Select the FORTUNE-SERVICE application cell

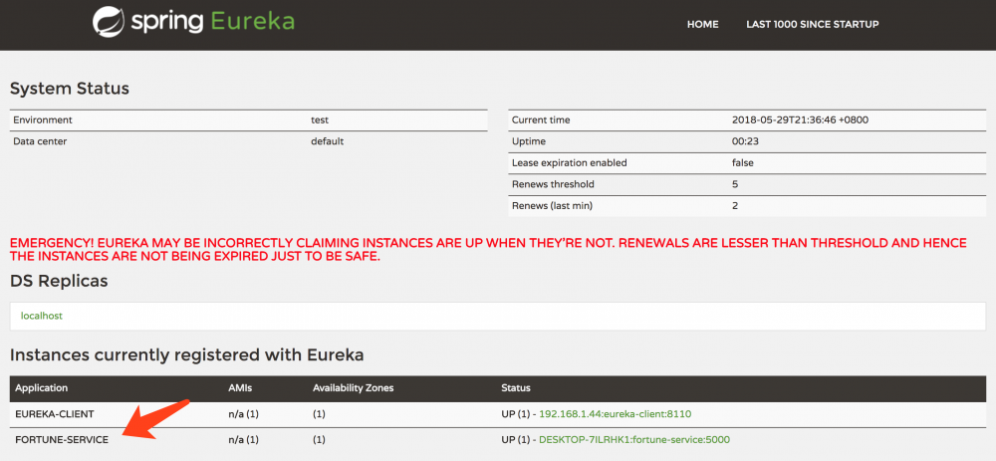pos(62,439)
